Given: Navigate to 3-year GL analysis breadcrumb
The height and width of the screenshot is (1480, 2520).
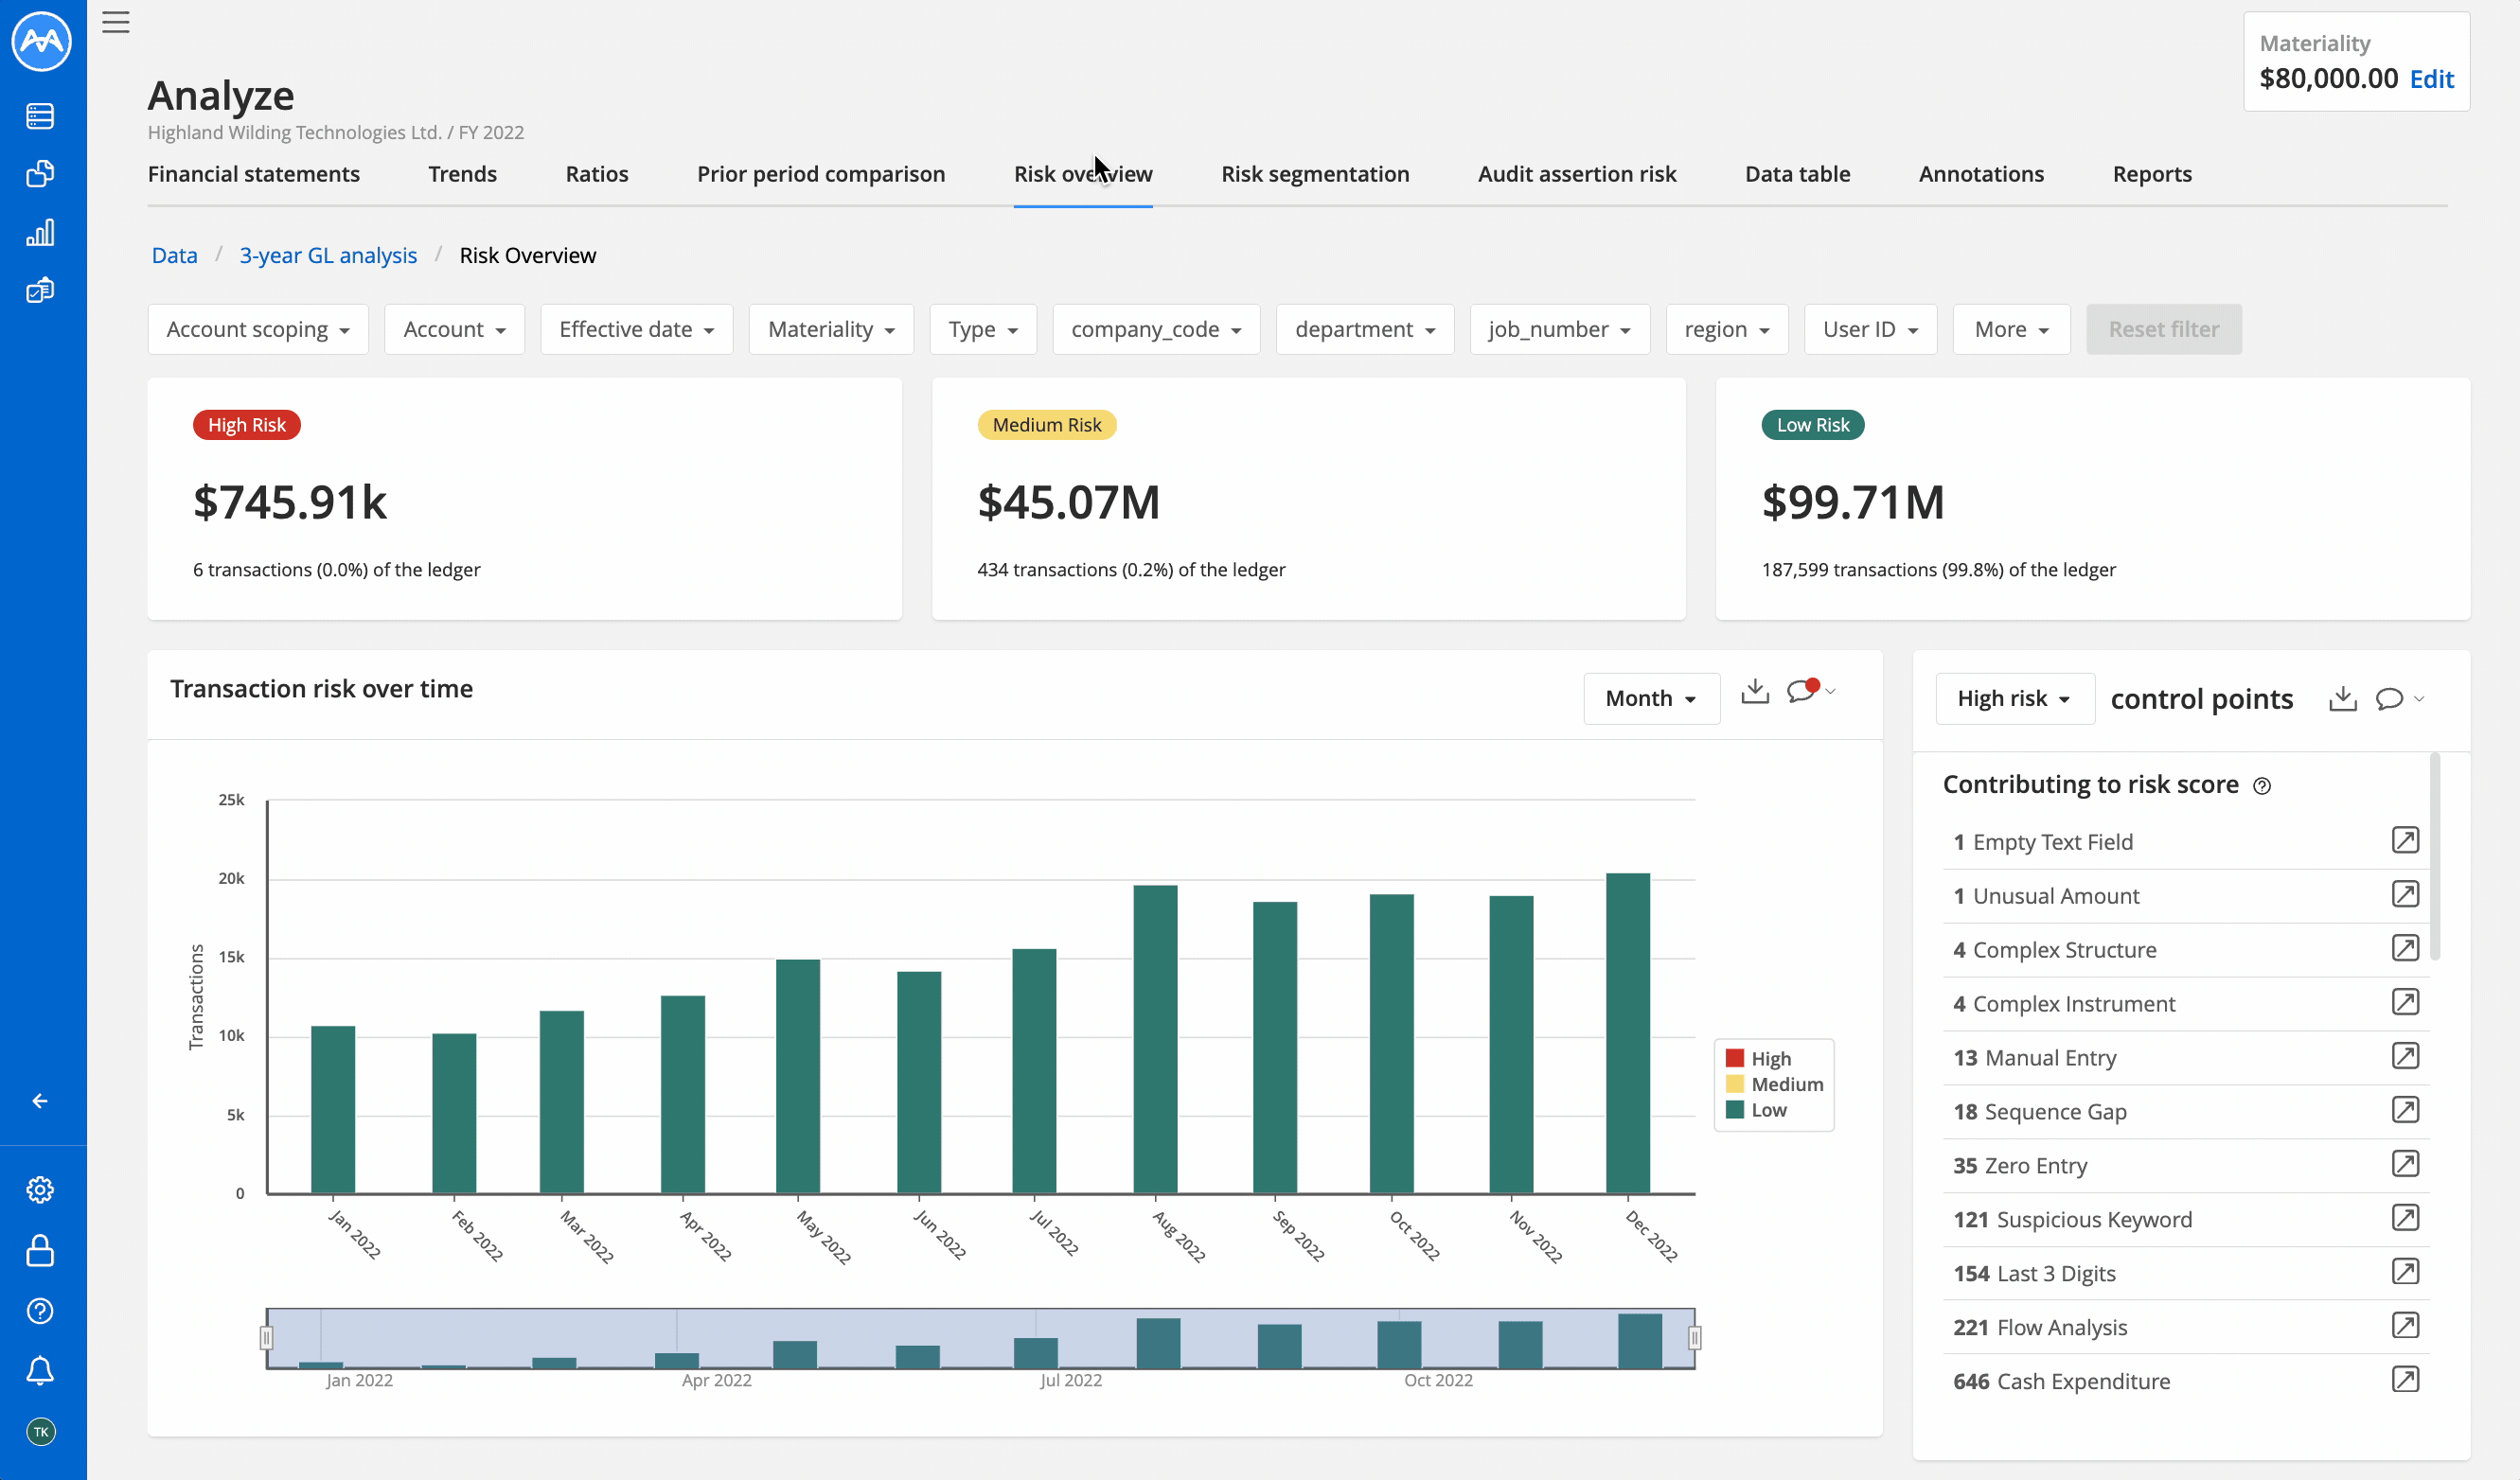Looking at the screenshot, I should [328, 255].
